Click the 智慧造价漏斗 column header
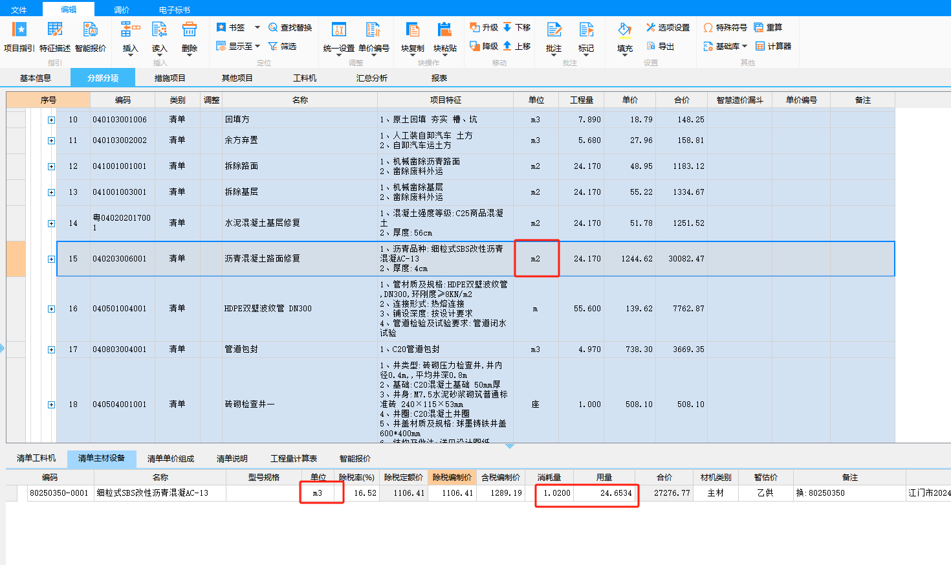 (740, 100)
